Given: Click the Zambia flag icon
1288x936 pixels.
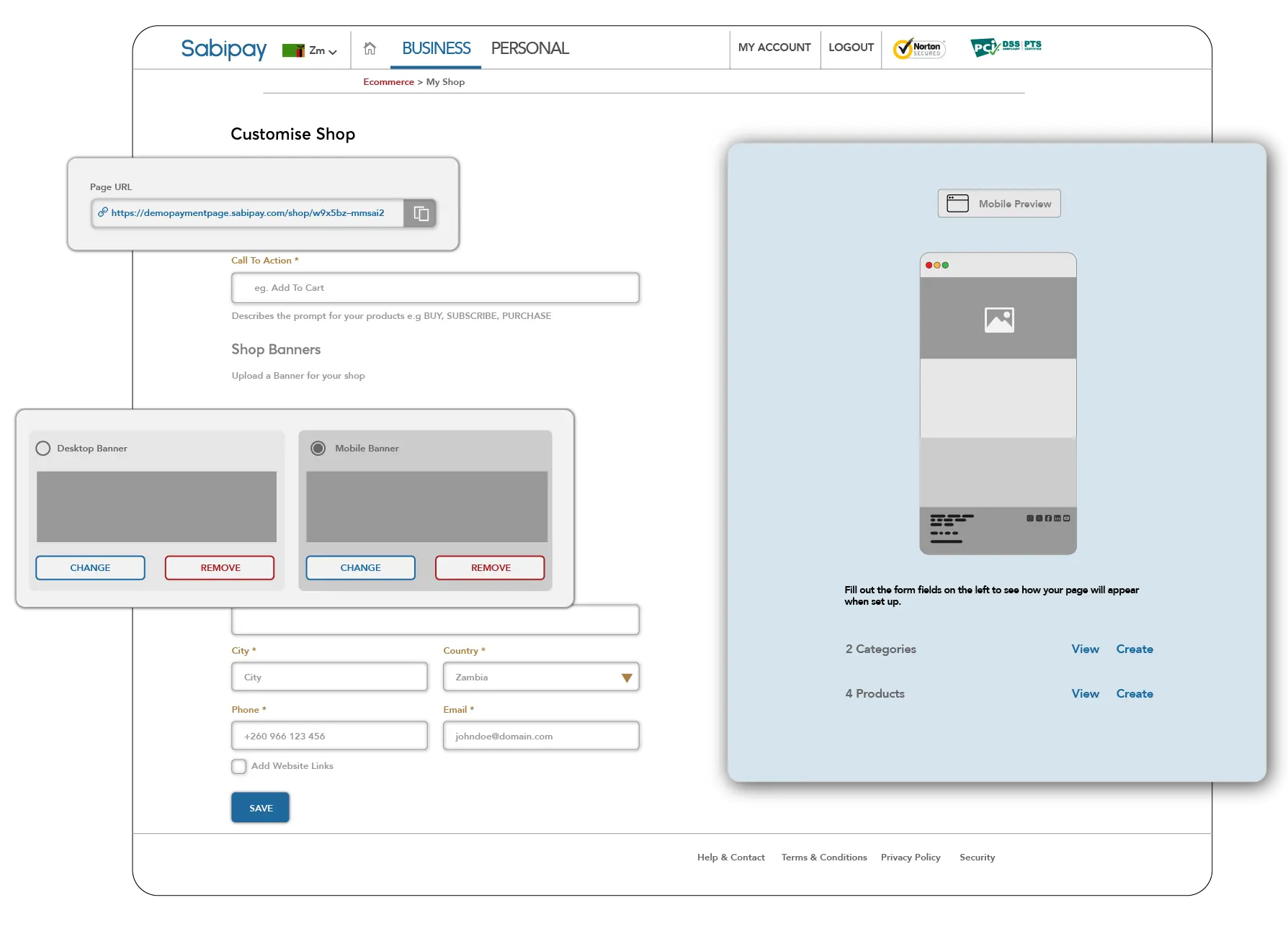Looking at the screenshot, I should coord(293,50).
